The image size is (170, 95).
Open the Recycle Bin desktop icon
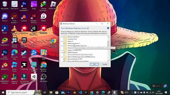click(x=5, y=5)
